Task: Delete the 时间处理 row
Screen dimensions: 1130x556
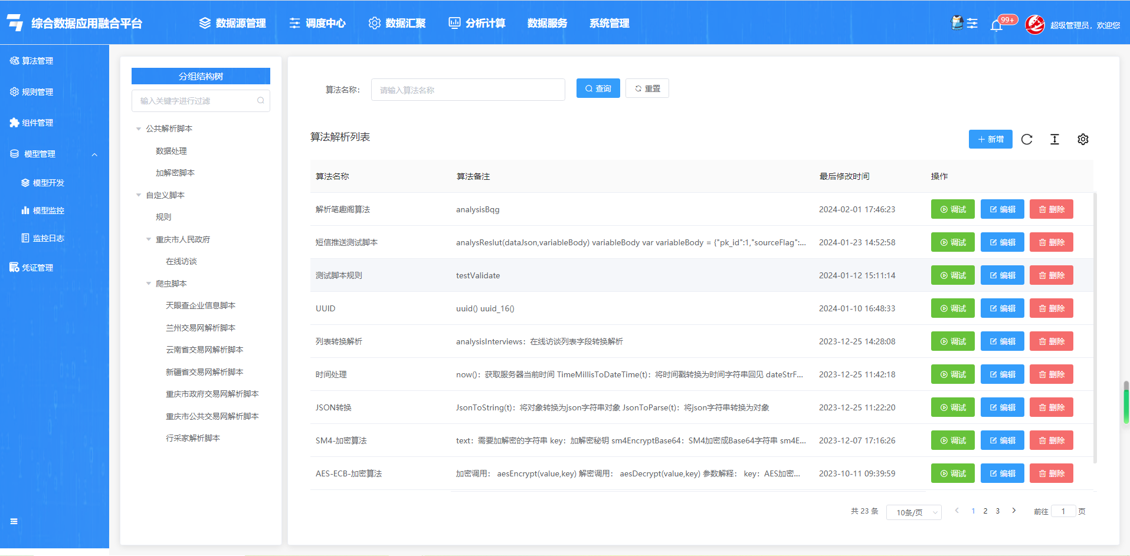Action: click(x=1051, y=374)
